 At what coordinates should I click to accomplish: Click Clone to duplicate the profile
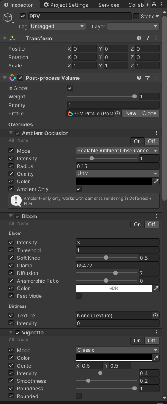point(149,113)
